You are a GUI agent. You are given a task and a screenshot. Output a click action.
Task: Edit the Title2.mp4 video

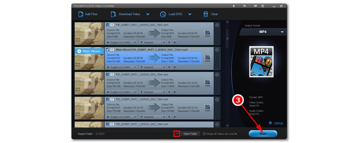click(x=208, y=34)
